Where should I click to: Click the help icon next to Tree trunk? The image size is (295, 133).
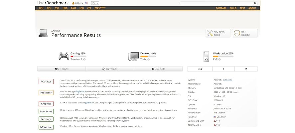click(x=84, y=60)
